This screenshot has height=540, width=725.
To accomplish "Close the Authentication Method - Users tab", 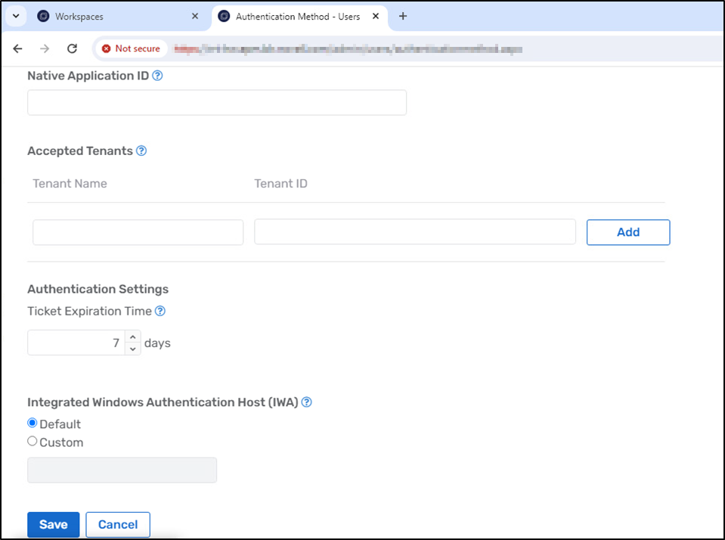I will point(376,16).
